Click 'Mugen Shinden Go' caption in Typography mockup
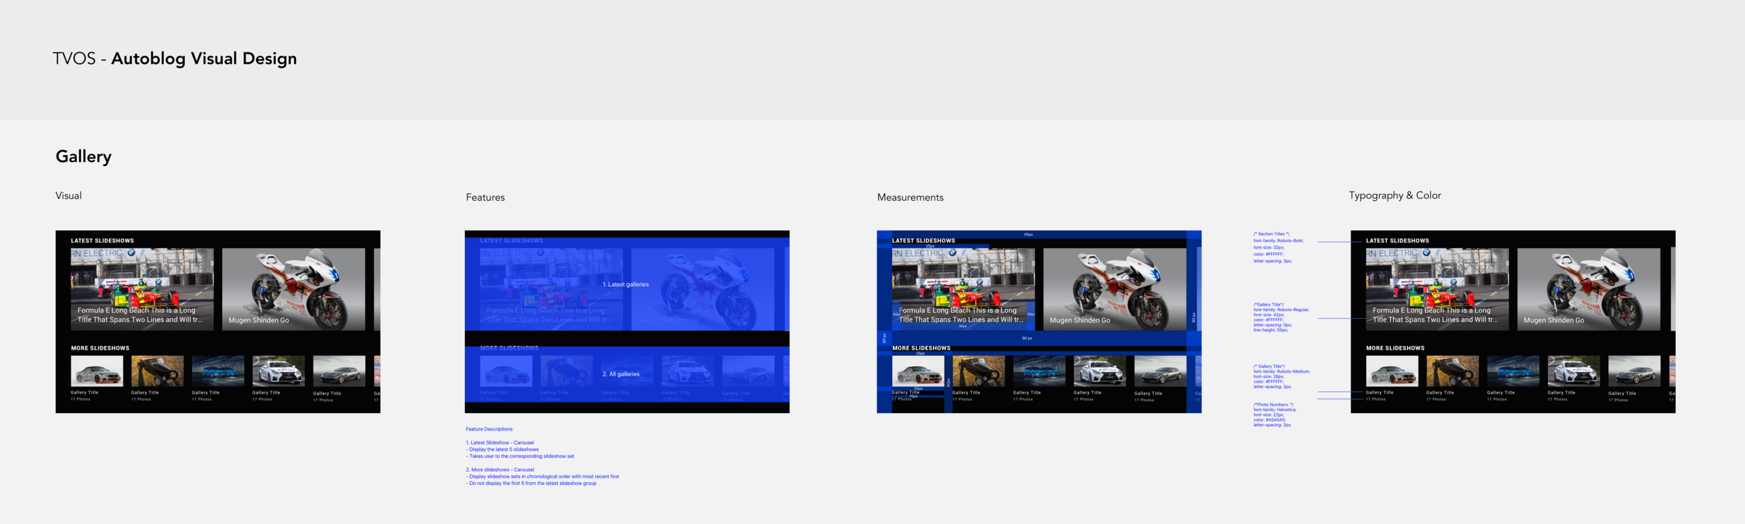 pos(1554,320)
